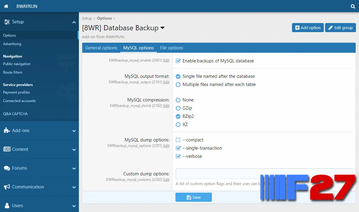The width and height of the screenshot is (359, 212).
Task: Click the Setup breadcrumb link
Action: pos(87,18)
